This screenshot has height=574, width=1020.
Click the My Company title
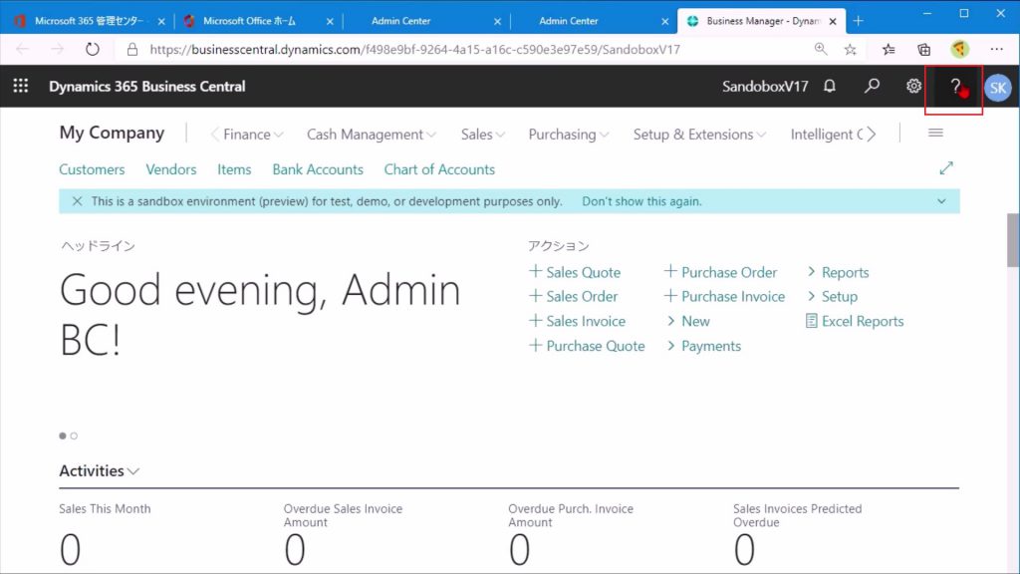tap(112, 133)
